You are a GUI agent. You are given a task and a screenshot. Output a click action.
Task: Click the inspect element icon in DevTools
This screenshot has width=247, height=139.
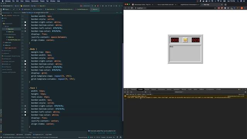[125, 89]
